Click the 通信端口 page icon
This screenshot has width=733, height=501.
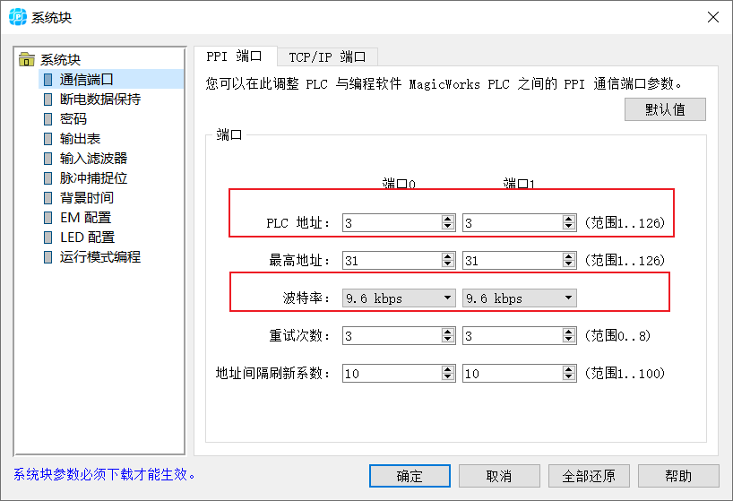(47, 80)
